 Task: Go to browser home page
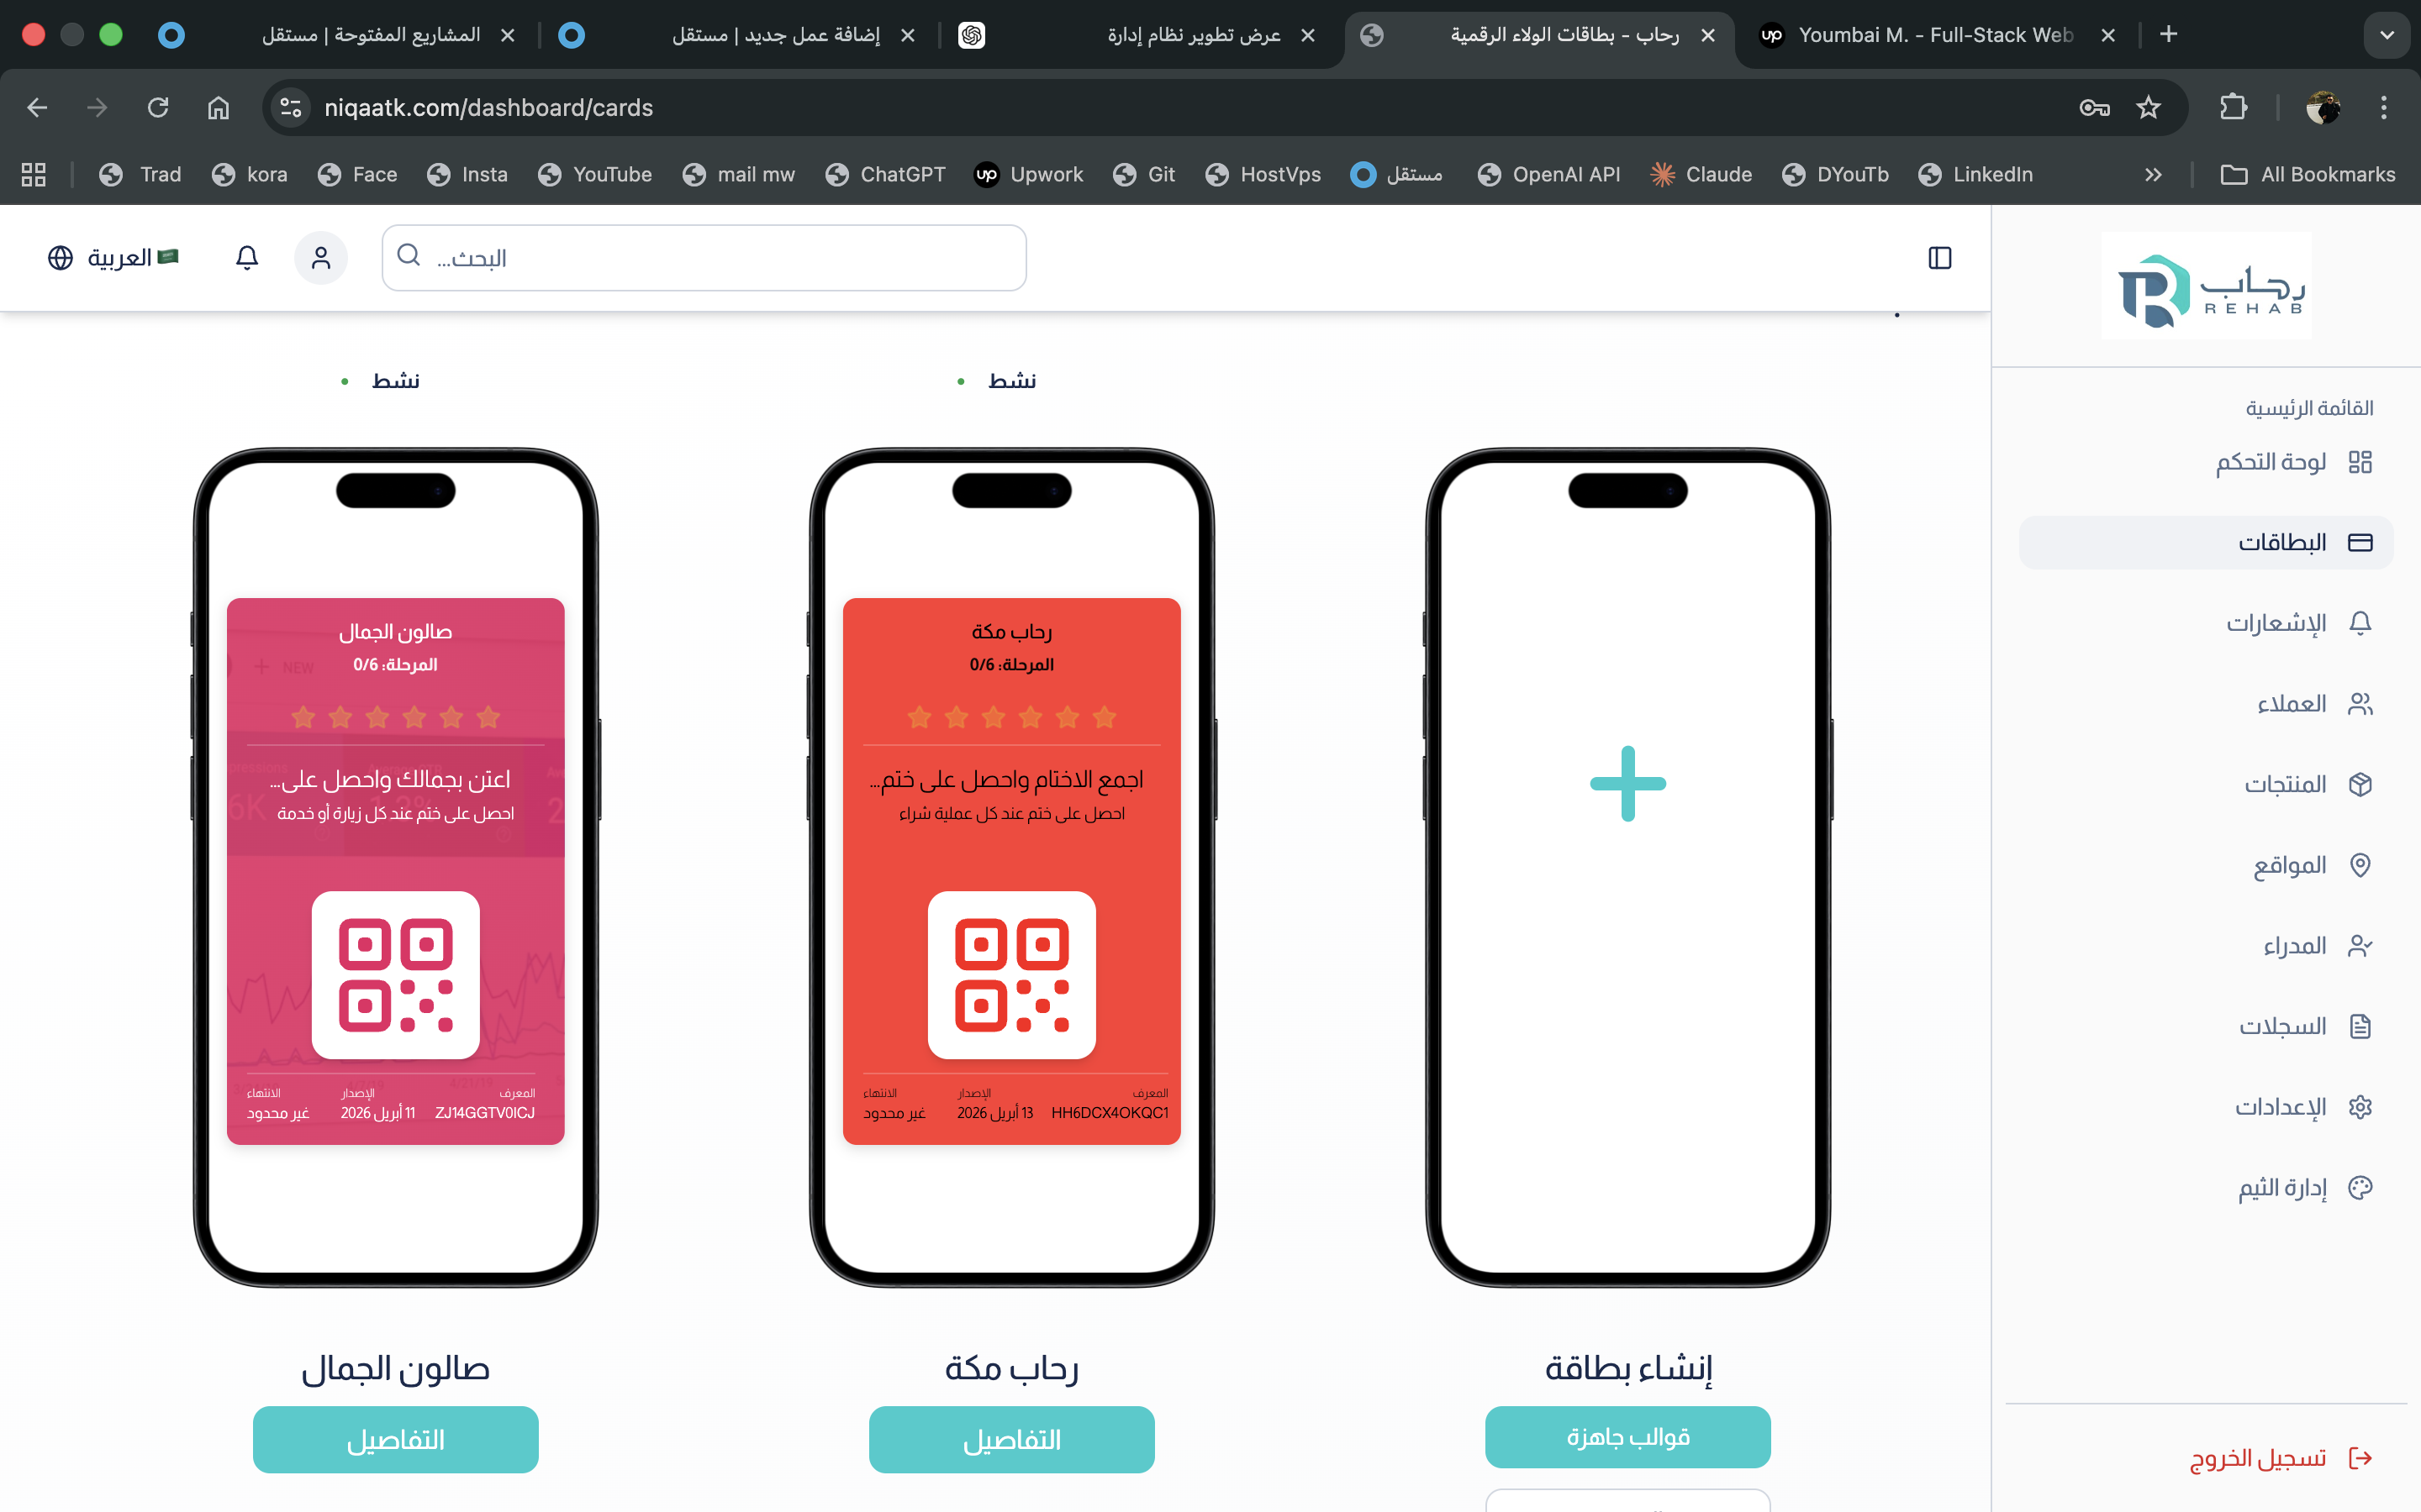(218, 108)
